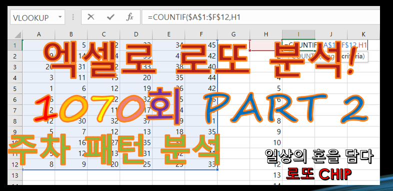Open Insert Function with the fx icon

pyautogui.click(x=129, y=17)
